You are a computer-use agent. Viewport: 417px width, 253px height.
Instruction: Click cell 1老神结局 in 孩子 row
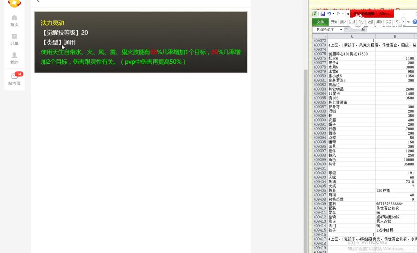point(395,230)
